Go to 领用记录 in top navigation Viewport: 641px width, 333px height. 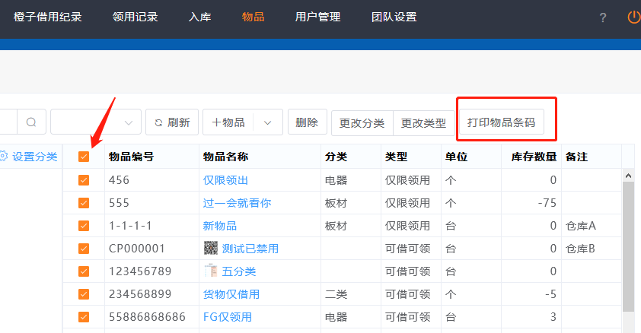[x=135, y=17]
